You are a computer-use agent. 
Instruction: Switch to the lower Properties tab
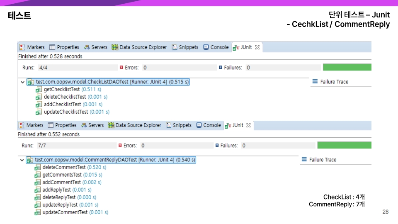tap(62, 125)
